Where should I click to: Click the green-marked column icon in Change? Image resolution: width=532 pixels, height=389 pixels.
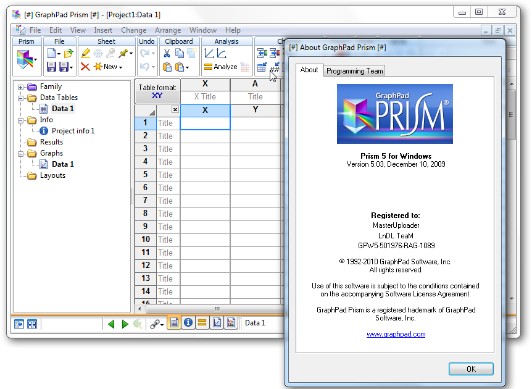[262, 53]
